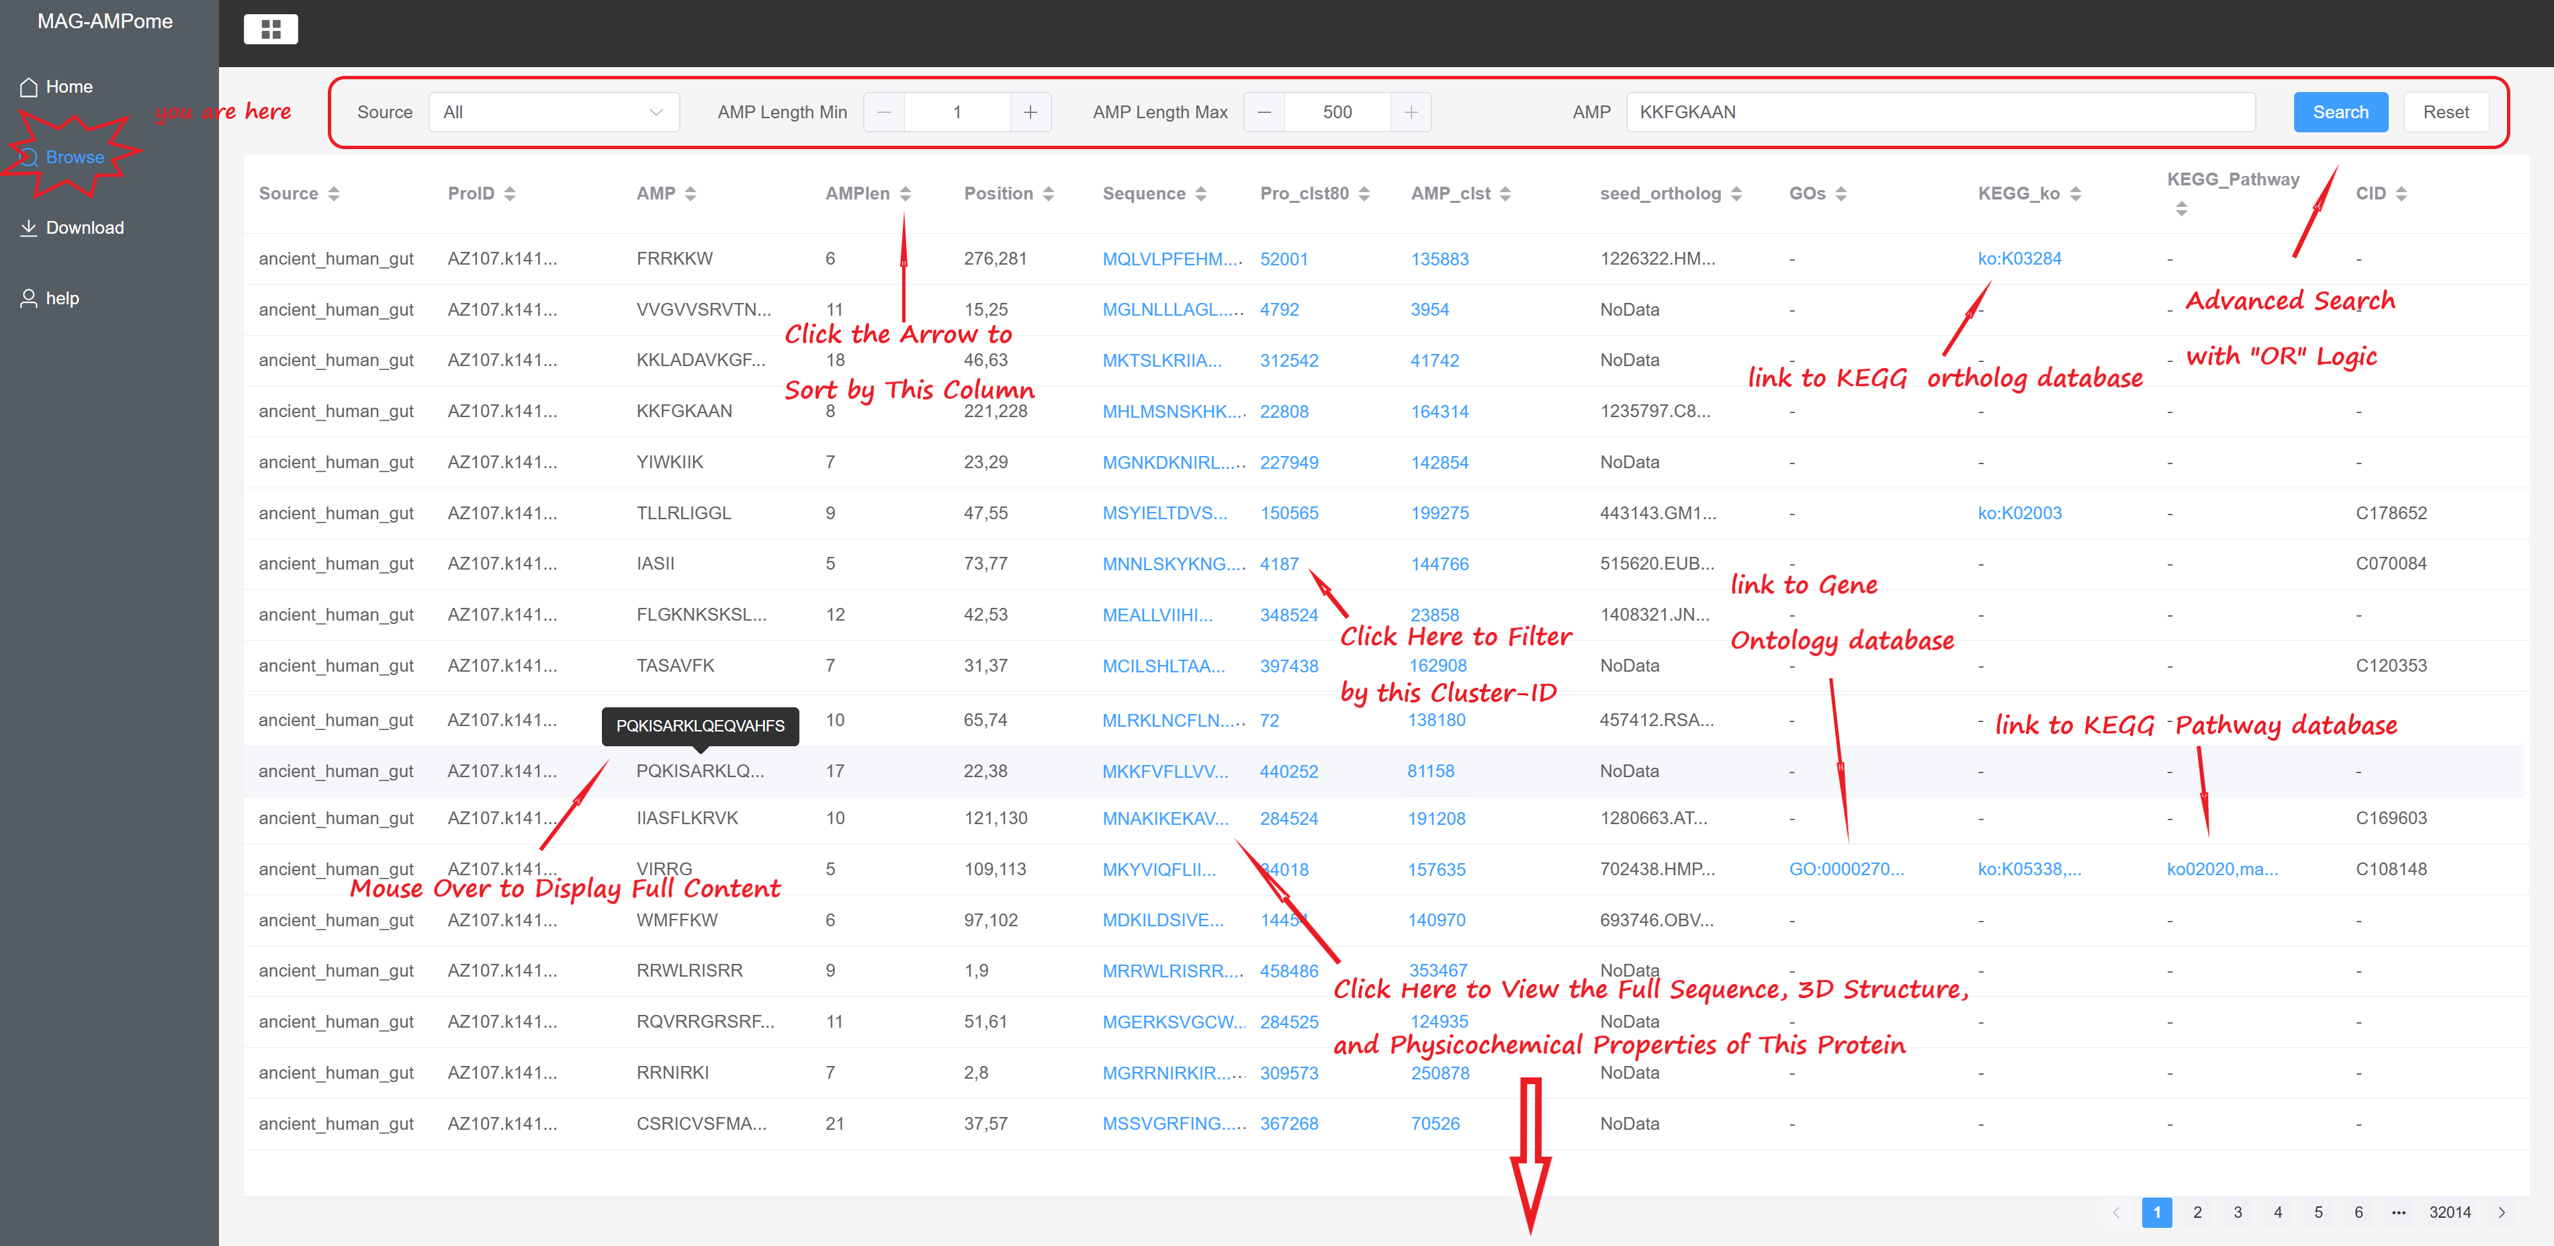Open the Source filter dropdown menu

(551, 111)
